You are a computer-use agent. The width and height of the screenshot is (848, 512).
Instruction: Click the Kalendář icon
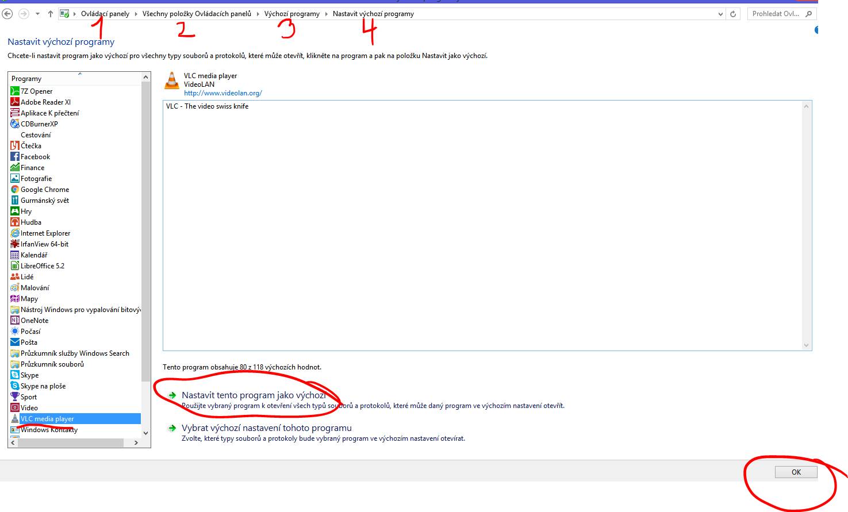15,255
